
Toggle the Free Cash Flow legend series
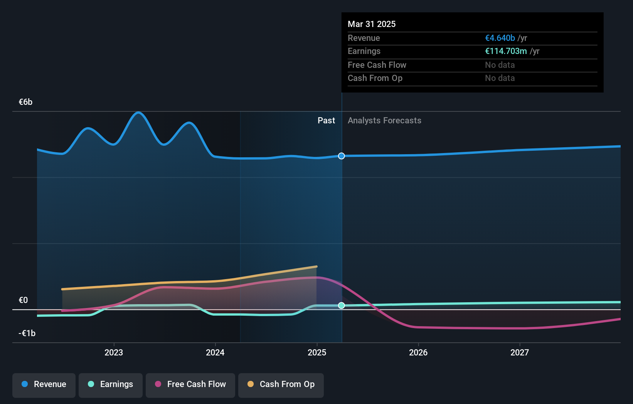(190, 385)
